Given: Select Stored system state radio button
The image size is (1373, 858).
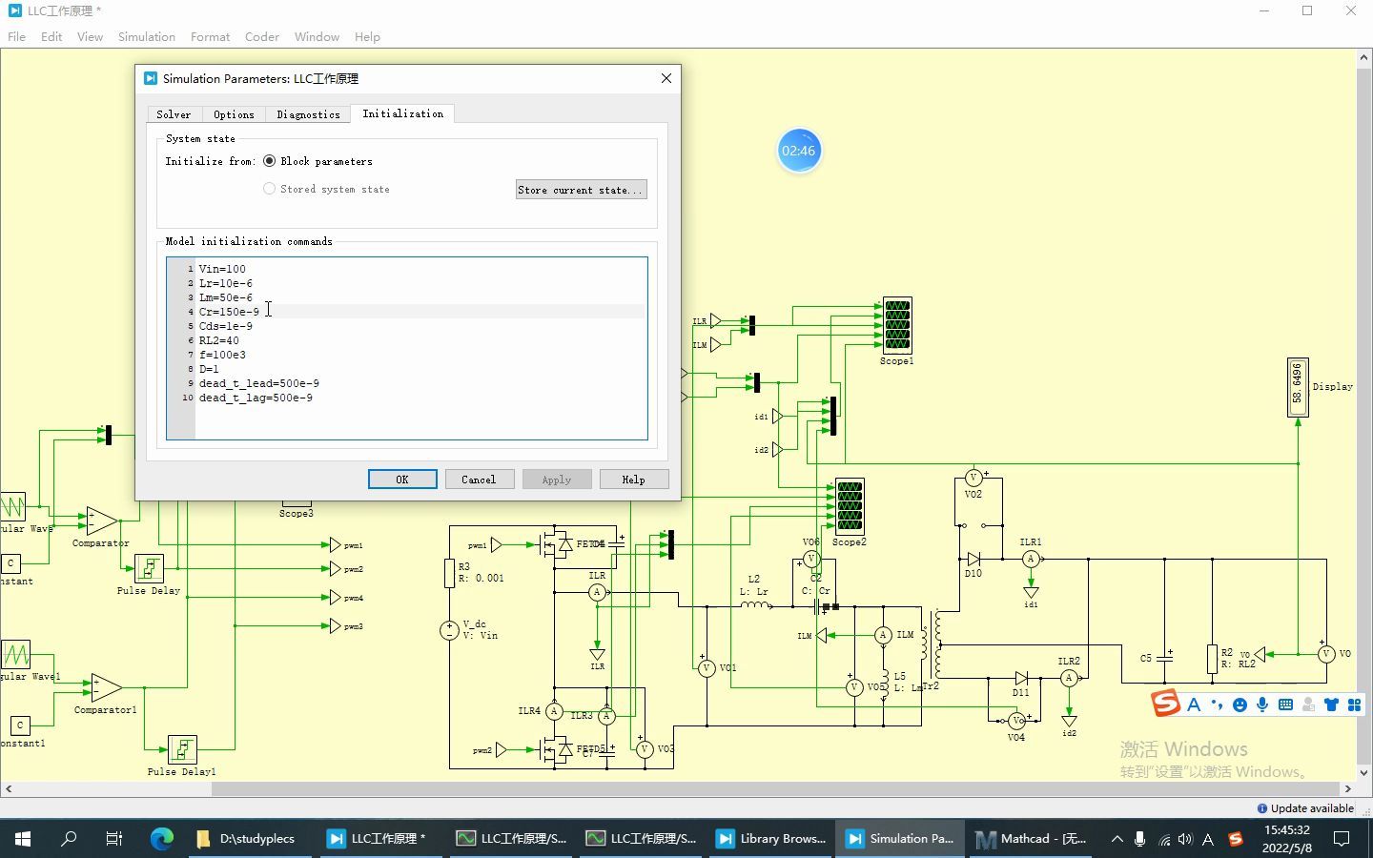Looking at the screenshot, I should click(x=270, y=189).
